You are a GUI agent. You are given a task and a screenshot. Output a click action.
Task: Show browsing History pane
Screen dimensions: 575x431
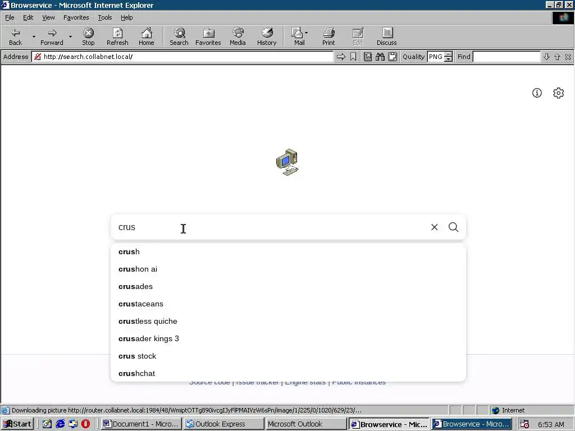[x=267, y=36]
